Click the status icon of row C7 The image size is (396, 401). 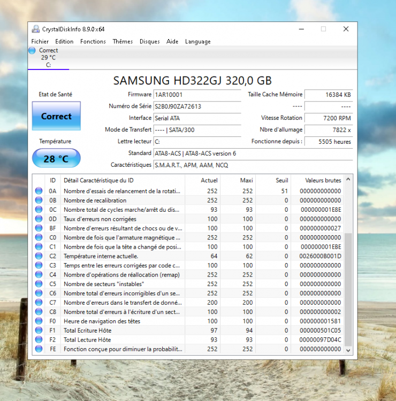pyautogui.click(x=39, y=302)
